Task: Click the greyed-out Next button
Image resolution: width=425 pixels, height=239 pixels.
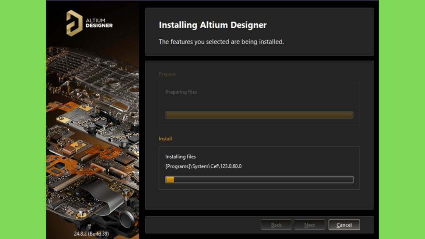Action: point(309,225)
